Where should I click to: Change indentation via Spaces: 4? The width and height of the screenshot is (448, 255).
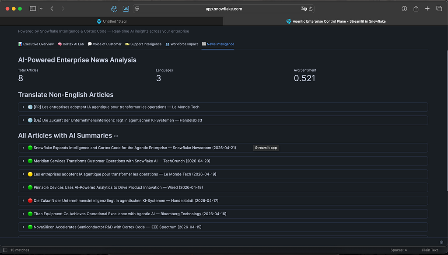tap(399, 250)
